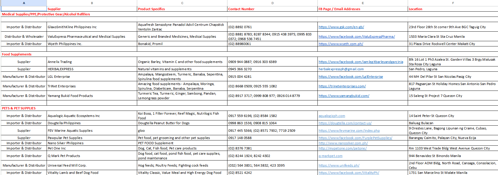This screenshot has width=498, height=175.
Task: Open LglEnterprise Facebook link
Action: click(x=351, y=77)
